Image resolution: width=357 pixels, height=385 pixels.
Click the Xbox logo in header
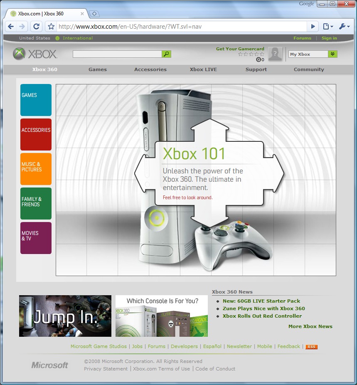coord(35,54)
